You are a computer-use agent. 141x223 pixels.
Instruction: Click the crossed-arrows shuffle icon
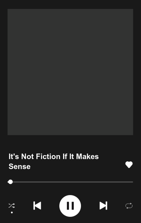point(12,206)
